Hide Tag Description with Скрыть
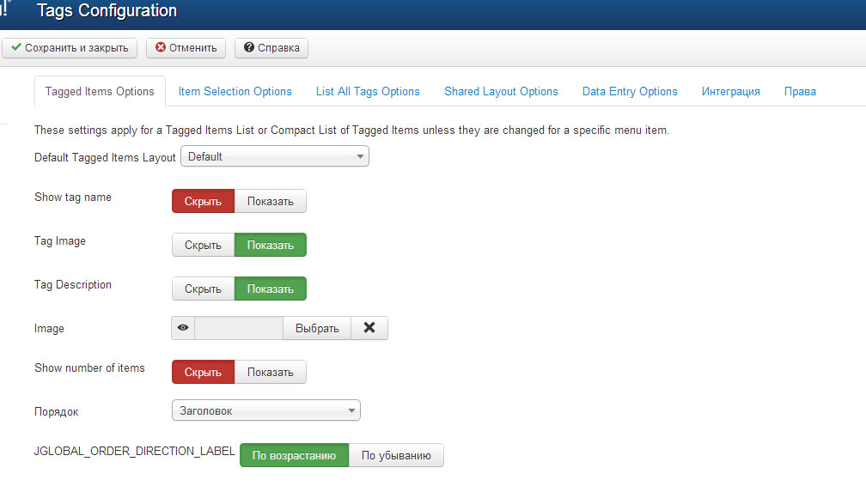 [x=204, y=289]
